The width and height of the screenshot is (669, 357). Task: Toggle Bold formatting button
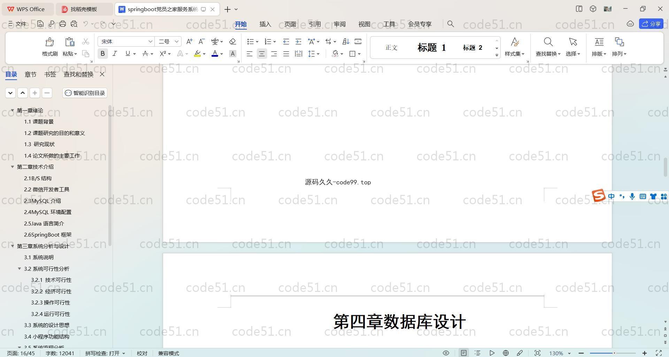click(x=102, y=54)
